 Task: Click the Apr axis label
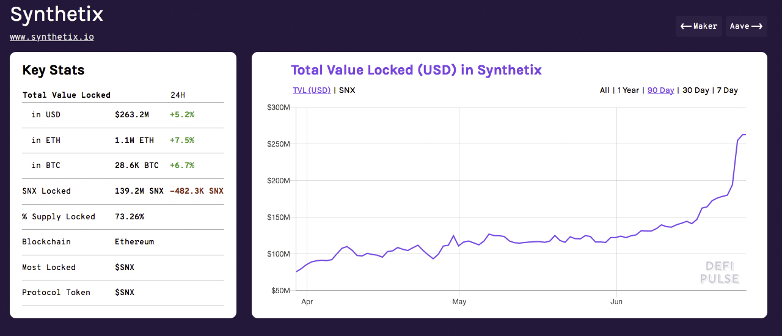(x=307, y=302)
